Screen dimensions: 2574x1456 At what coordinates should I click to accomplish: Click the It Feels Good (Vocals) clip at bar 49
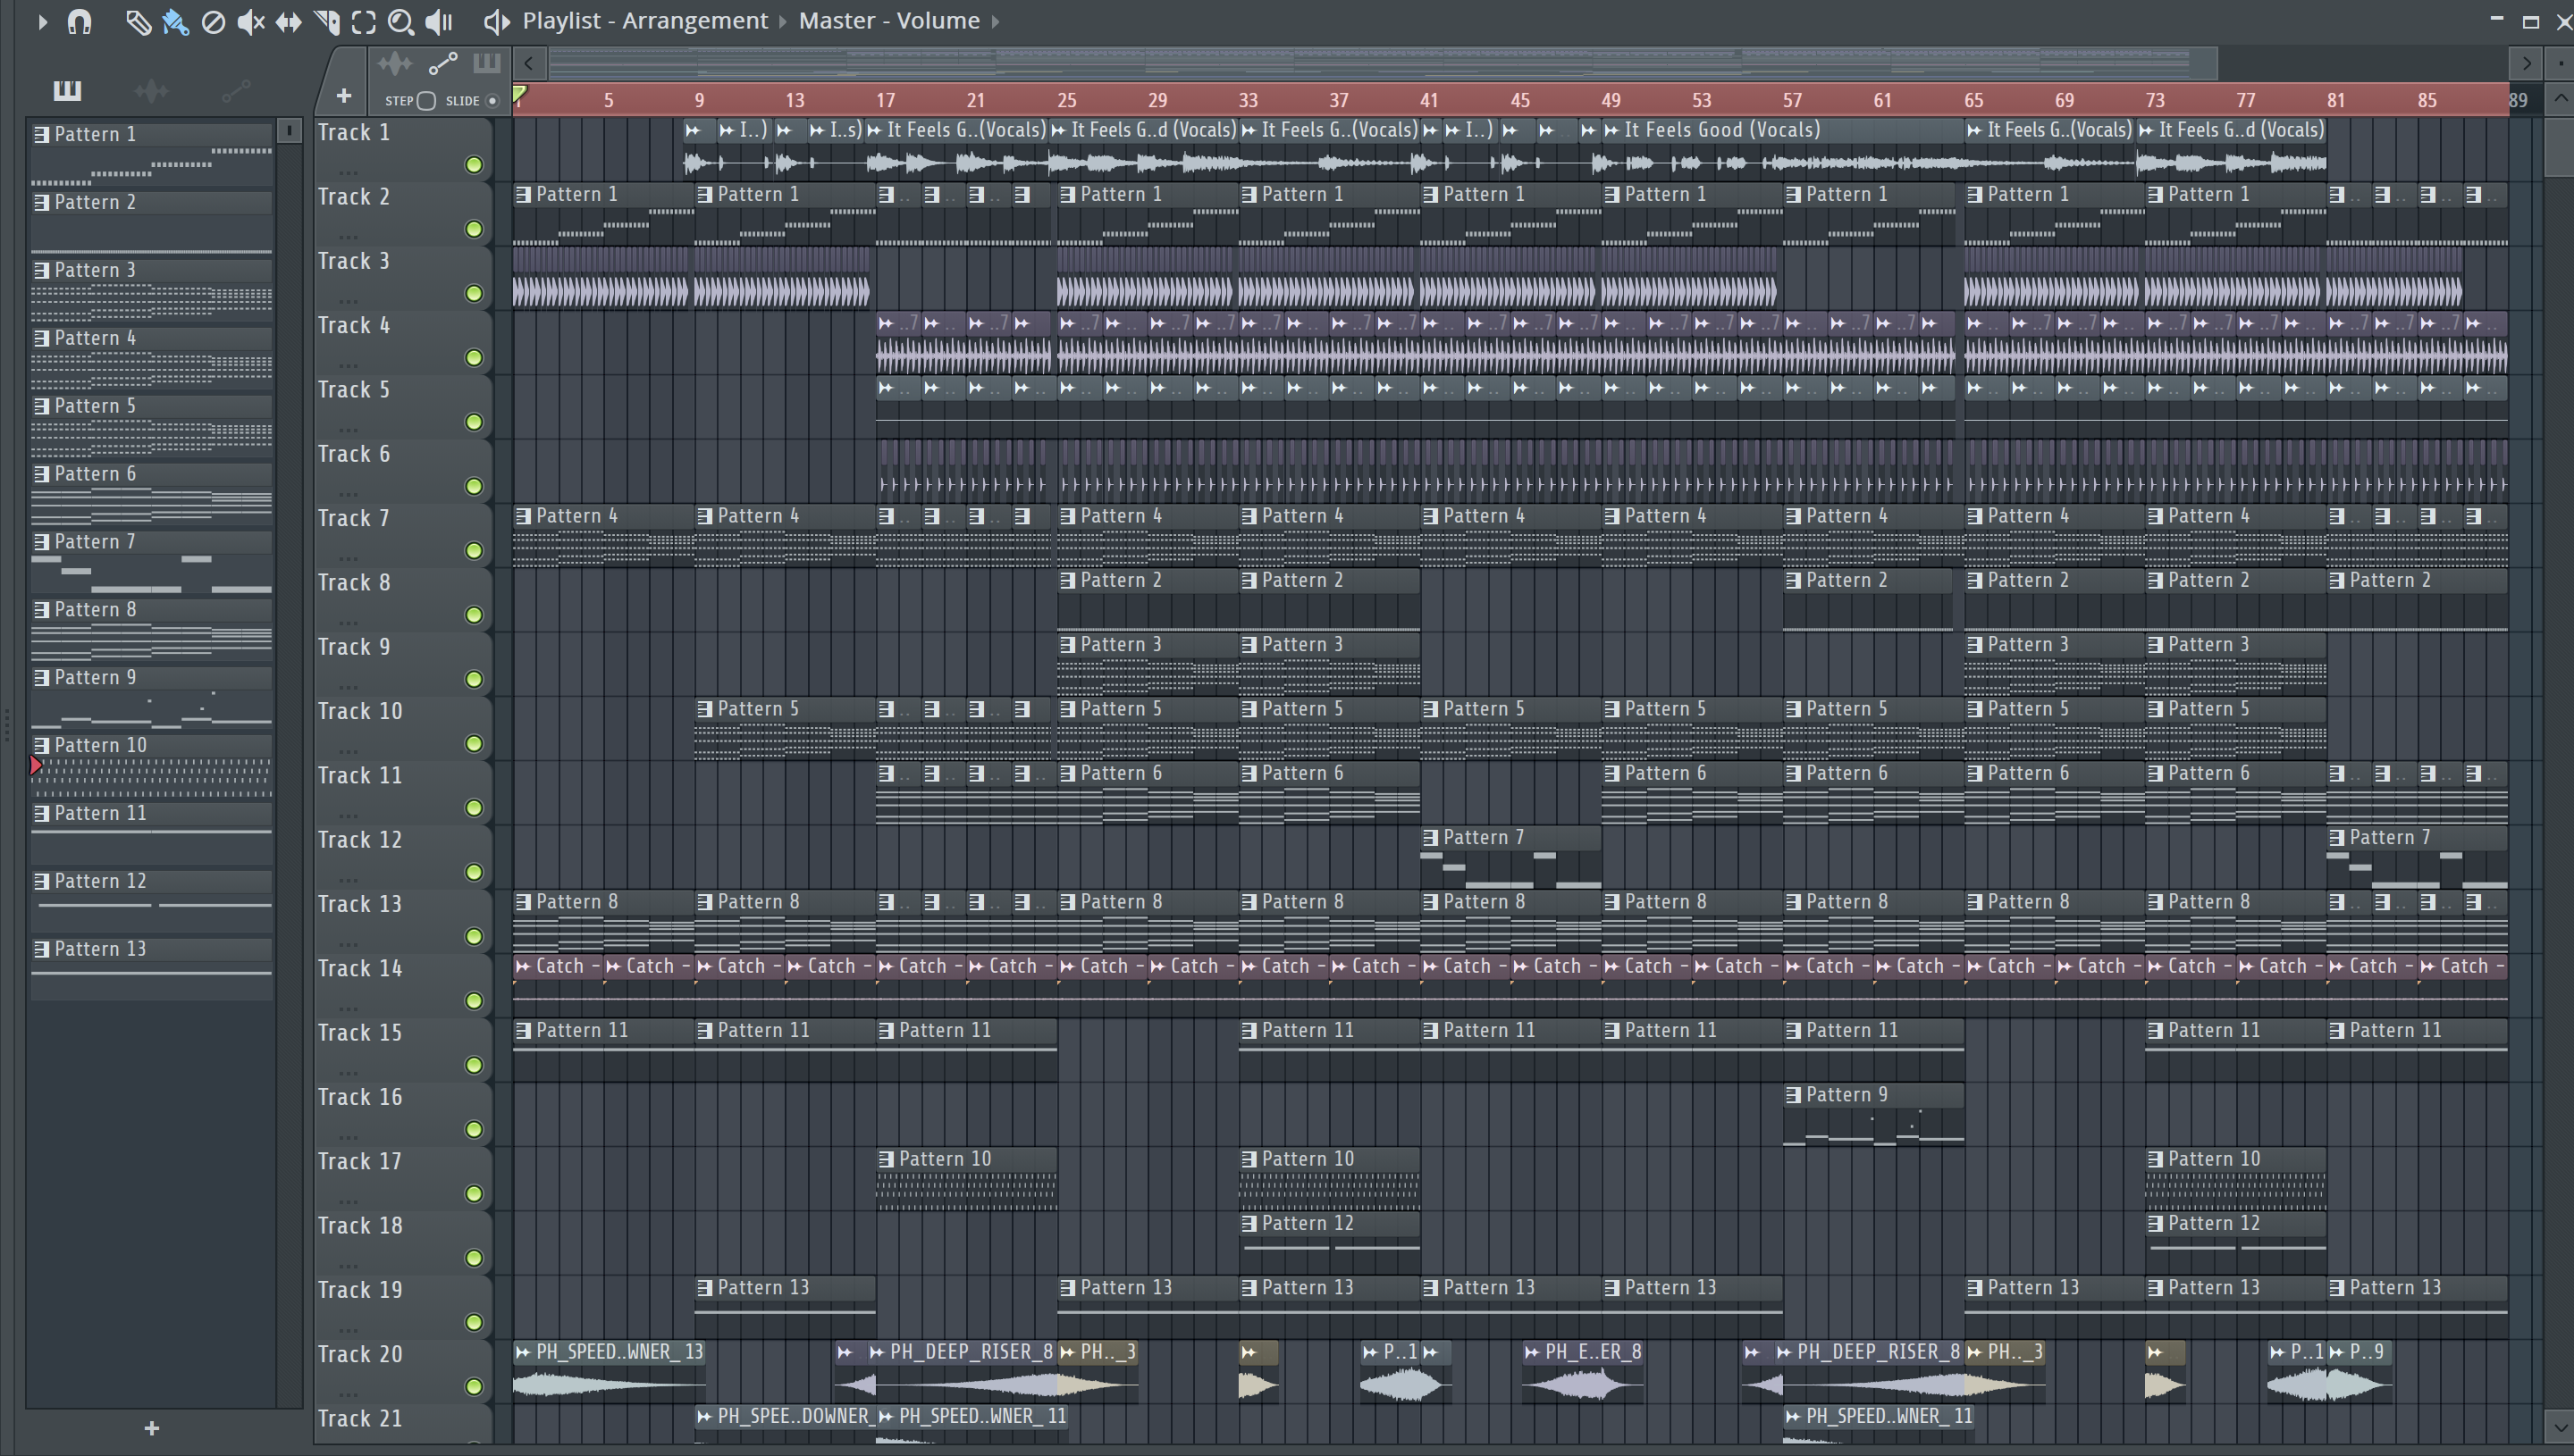click(1782, 150)
